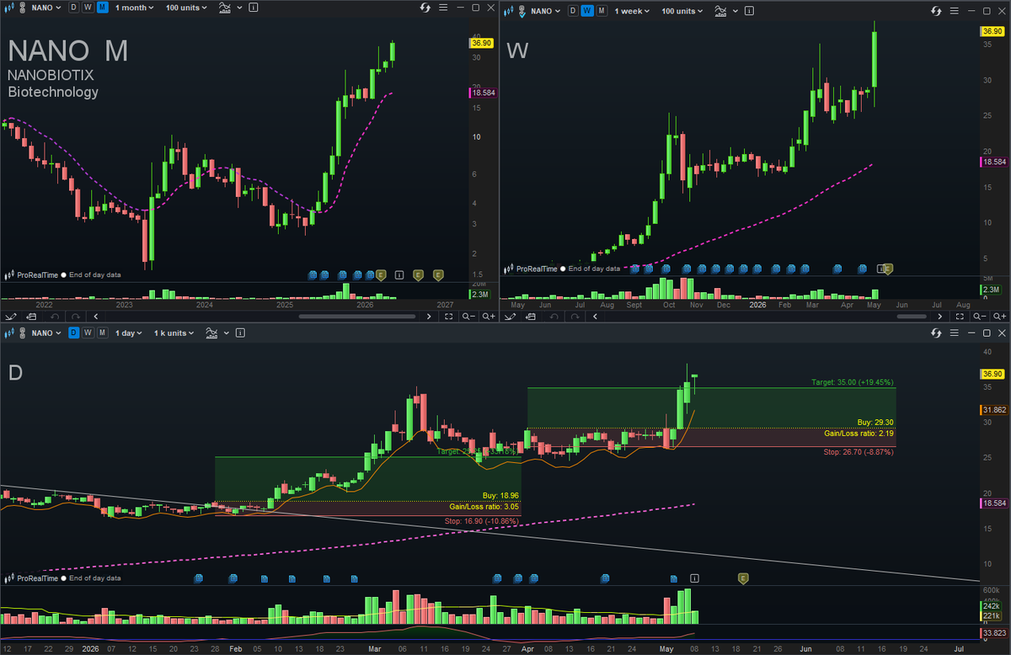Image resolution: width=1011 pixels, height=655 pixels.
Task: Click weekly chart horizontal scrollbar thumb
Action: point(912,316)
